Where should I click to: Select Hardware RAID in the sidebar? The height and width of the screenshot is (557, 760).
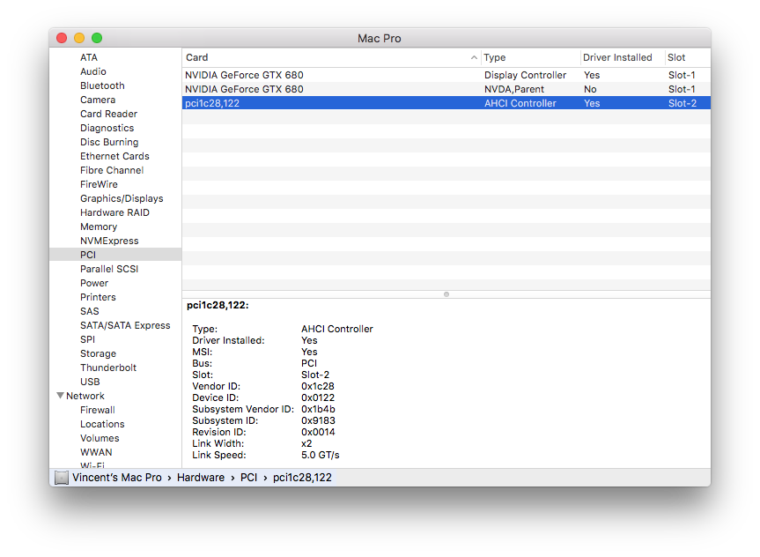pos(114,212)
